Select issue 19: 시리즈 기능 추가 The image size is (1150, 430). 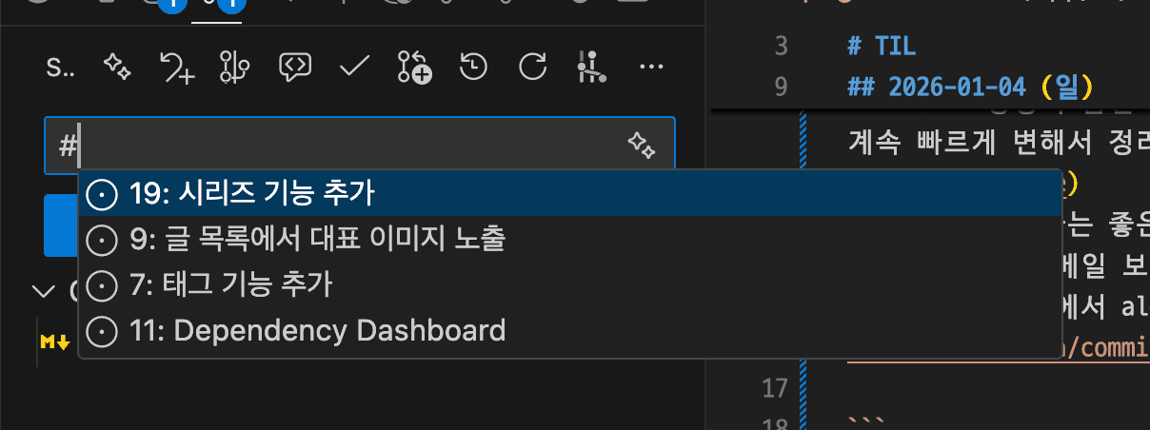tap(569, 194)
